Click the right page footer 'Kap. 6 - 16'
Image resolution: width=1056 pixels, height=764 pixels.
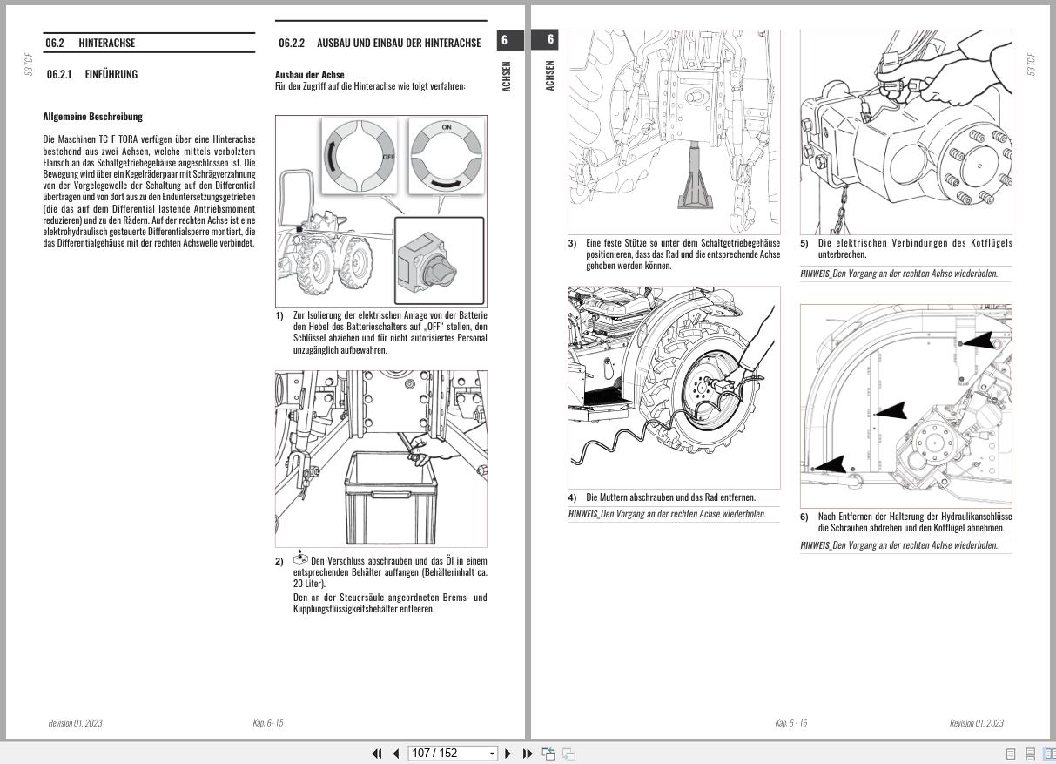tap(791, 723)
